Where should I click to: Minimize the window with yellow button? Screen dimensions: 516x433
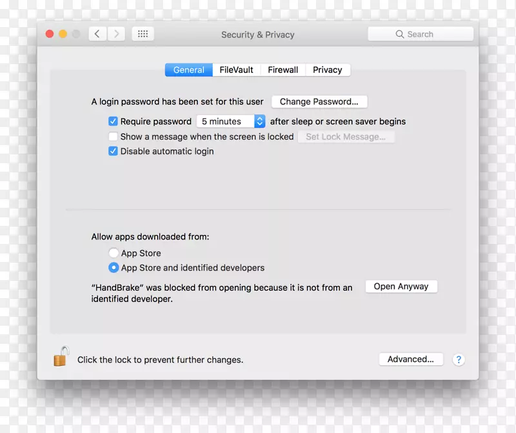click(x=63, y=34)
